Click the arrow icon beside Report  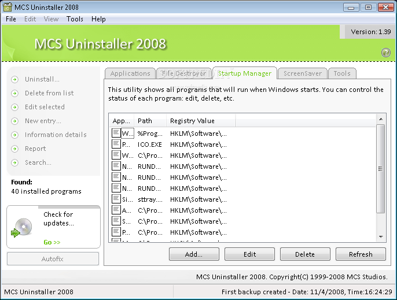(14, 149)
